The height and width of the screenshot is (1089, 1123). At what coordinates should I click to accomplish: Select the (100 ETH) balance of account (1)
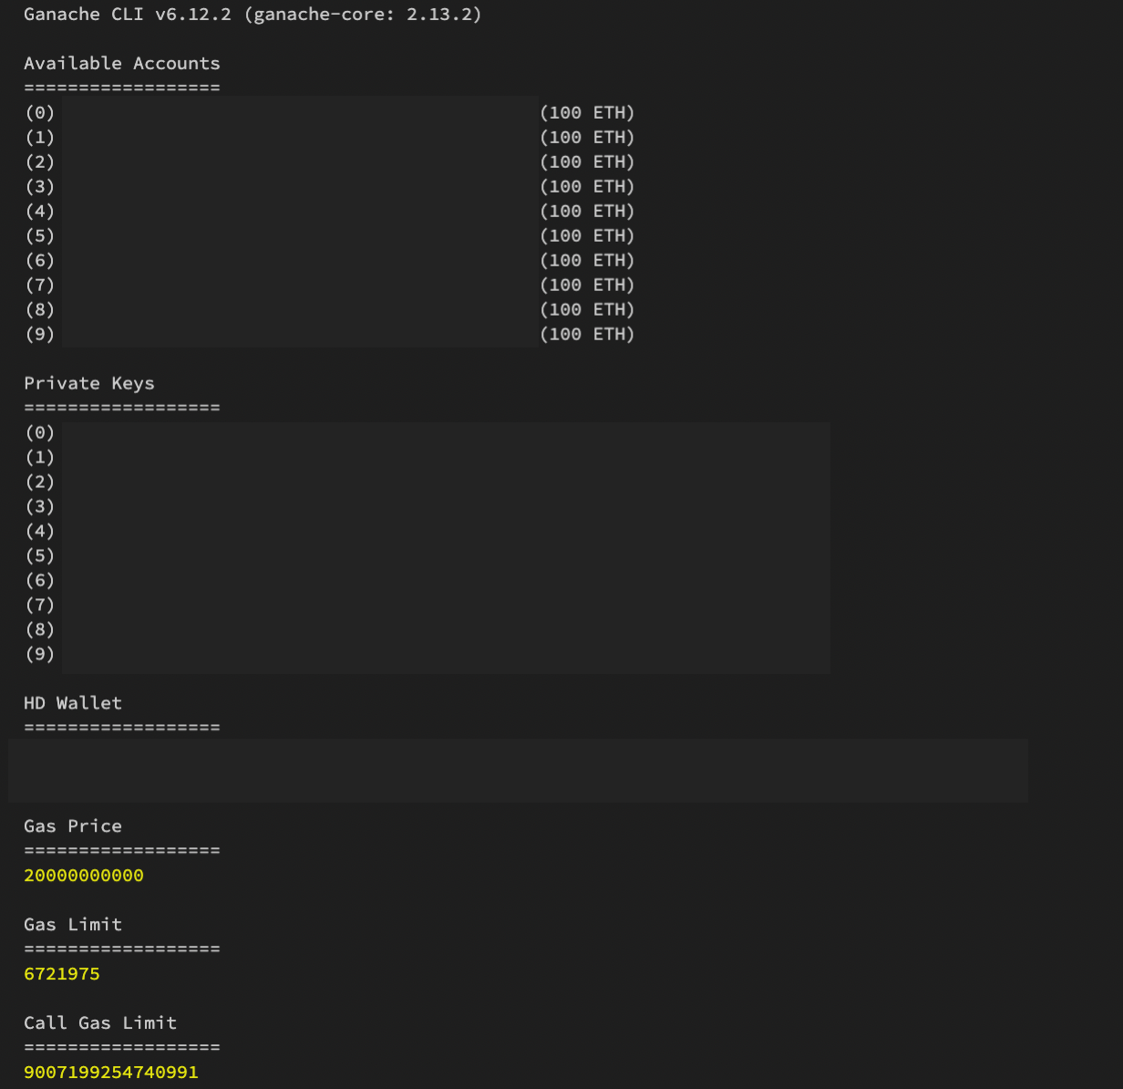click(x=587, y=137)
